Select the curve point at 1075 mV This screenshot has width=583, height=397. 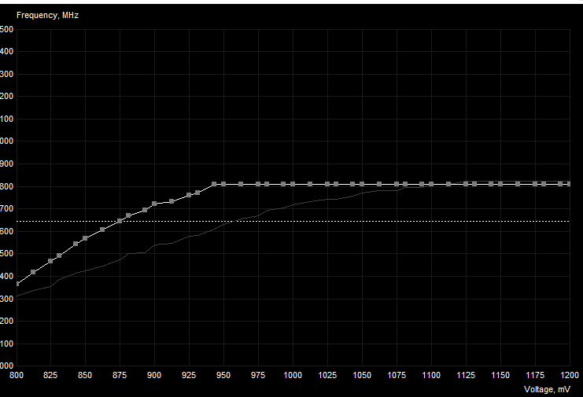397,184
